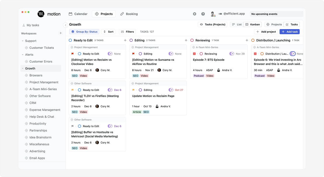The image size is (324, 177).
Task: Open the Tasks (Projects) view dropdown
Action: [213, 24]
